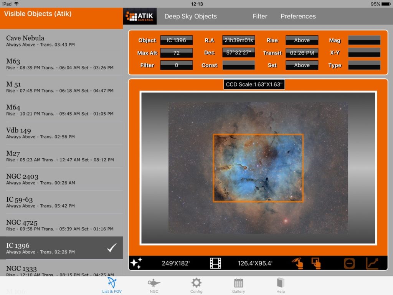Tap checkmark on IC 1396 row
The image size is (393, 295).
point(112,248)
